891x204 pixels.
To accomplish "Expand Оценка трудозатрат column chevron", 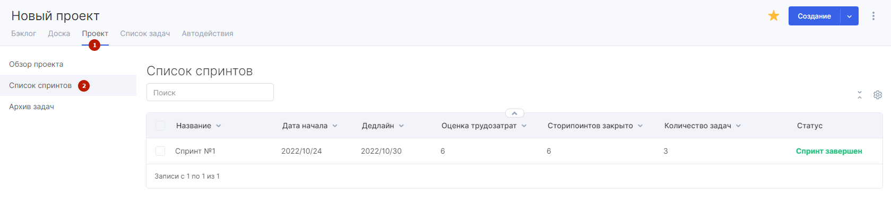I will coord(524,126).
